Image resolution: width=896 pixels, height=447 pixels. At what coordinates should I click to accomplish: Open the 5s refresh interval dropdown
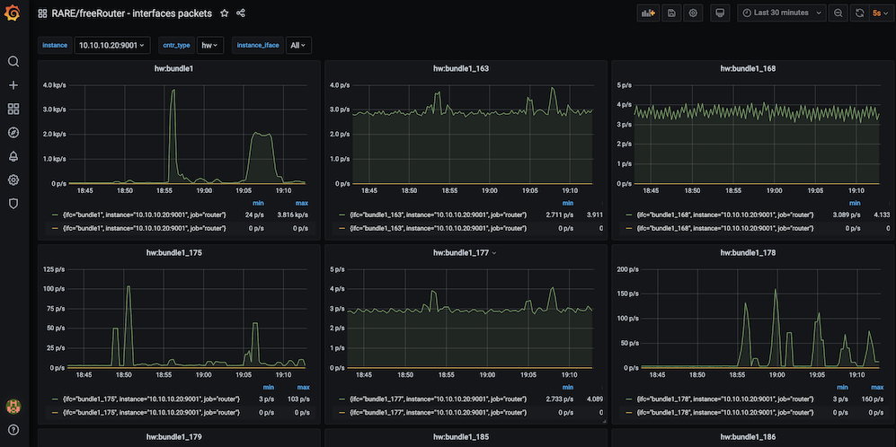pos(879,13)
